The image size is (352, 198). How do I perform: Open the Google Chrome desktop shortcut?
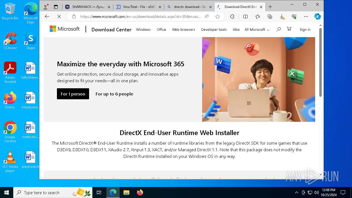(10, 132)
